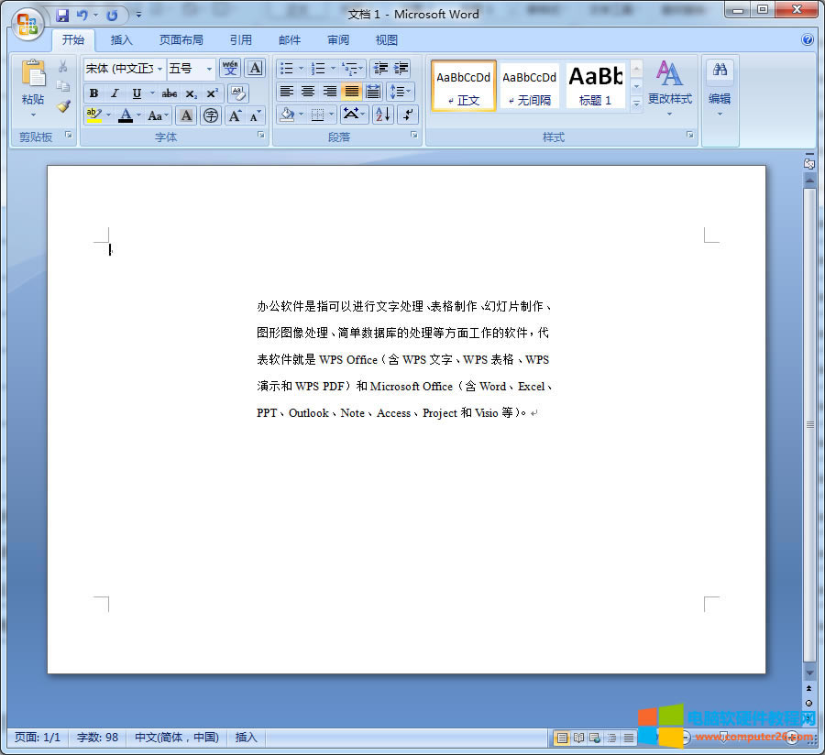825x755 pixels.
Task: Select the enclose characters icon
Action: tap(210, 116)
